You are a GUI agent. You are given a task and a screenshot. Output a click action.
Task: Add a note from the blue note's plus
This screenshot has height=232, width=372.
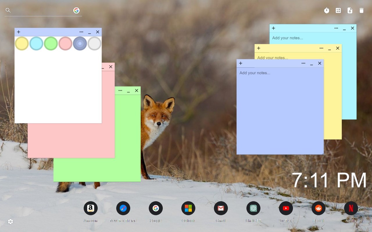[241, 63]
